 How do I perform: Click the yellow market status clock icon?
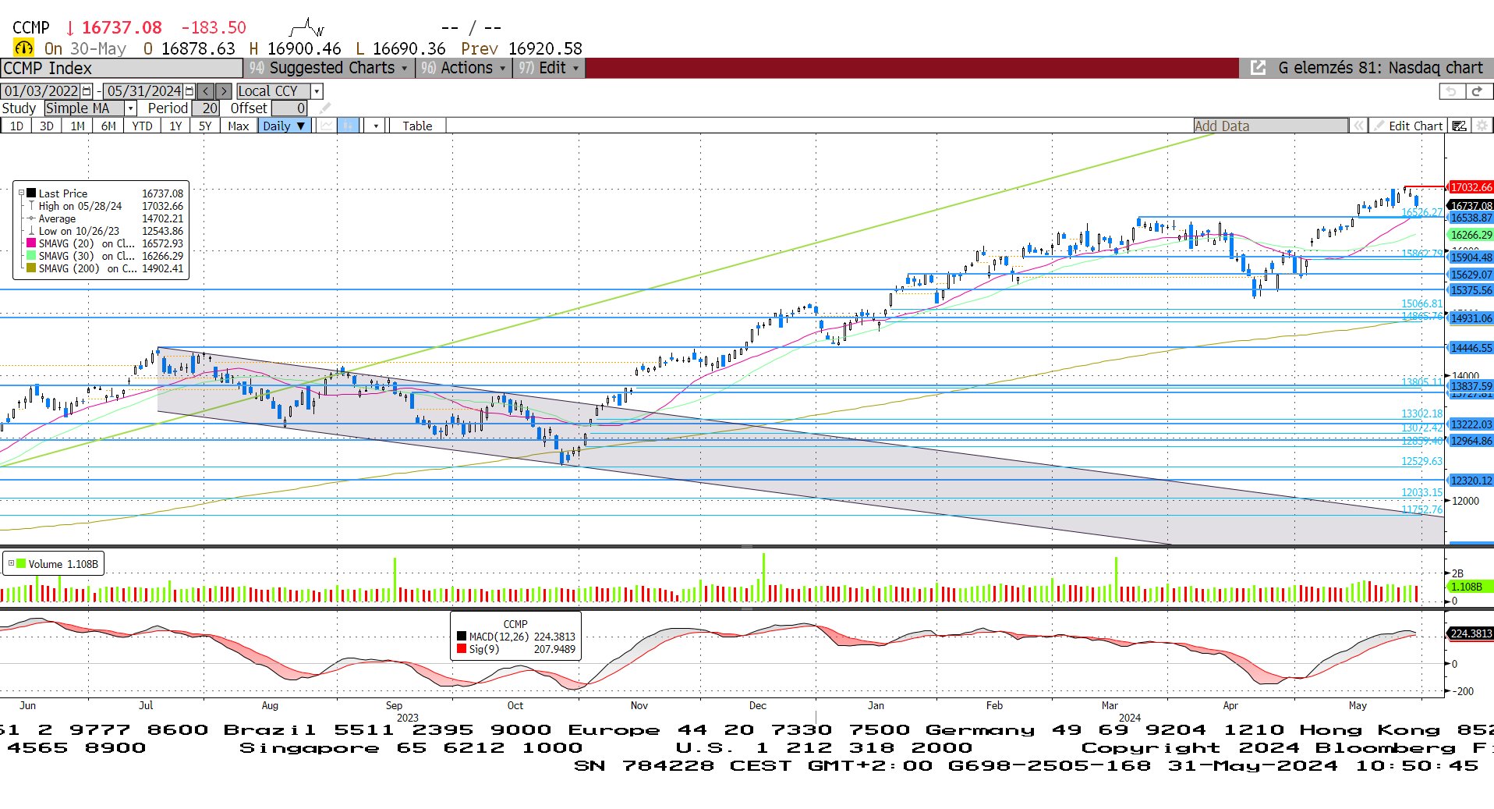click(23, 48)
